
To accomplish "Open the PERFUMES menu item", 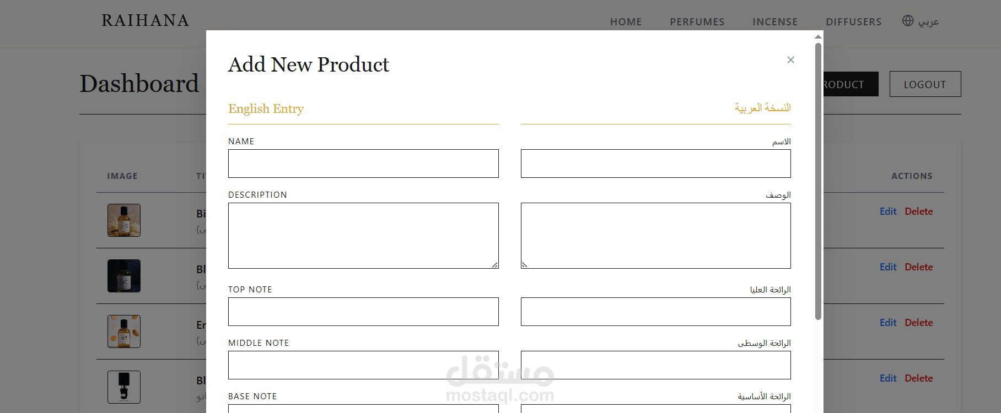I will [697, 22].
